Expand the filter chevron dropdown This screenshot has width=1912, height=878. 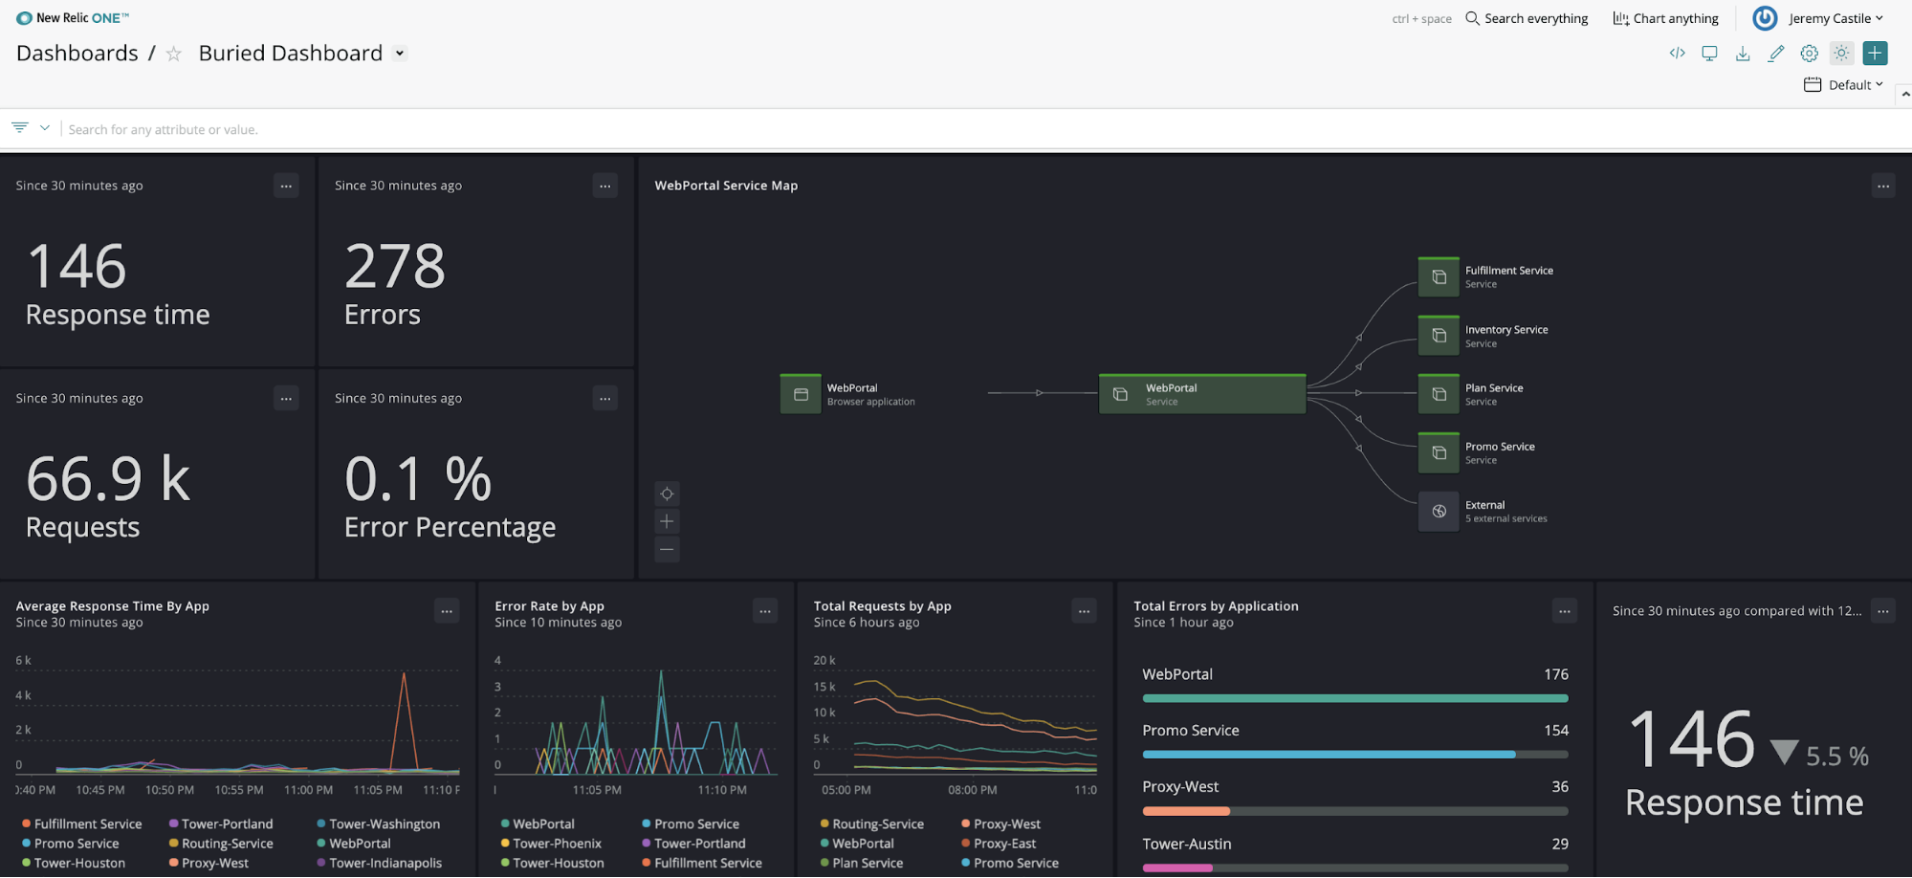pos(45,128)
